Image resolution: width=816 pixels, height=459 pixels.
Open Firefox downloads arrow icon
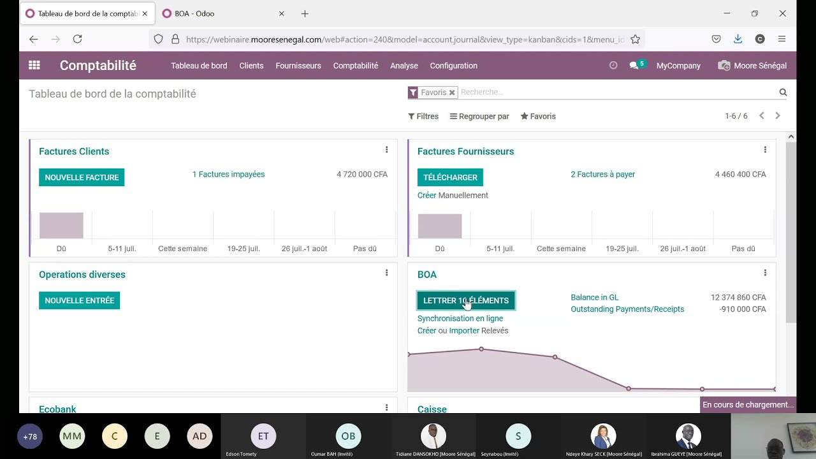tap(738, 39)
